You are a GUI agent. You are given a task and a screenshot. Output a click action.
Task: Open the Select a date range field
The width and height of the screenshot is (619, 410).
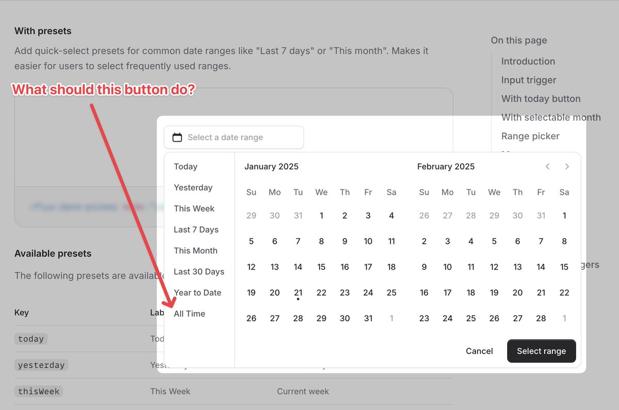234,137
